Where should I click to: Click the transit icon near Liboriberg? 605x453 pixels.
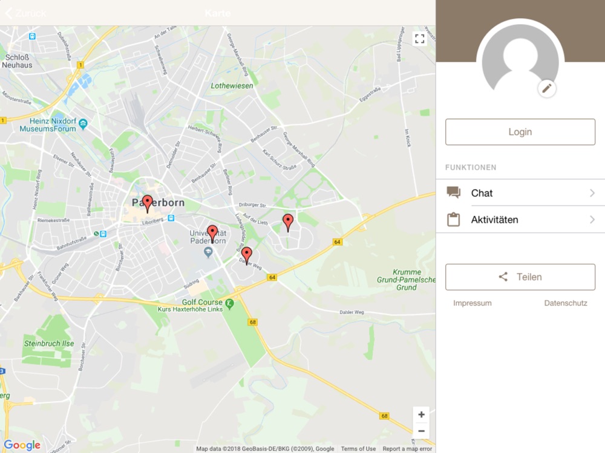(171, 218)
